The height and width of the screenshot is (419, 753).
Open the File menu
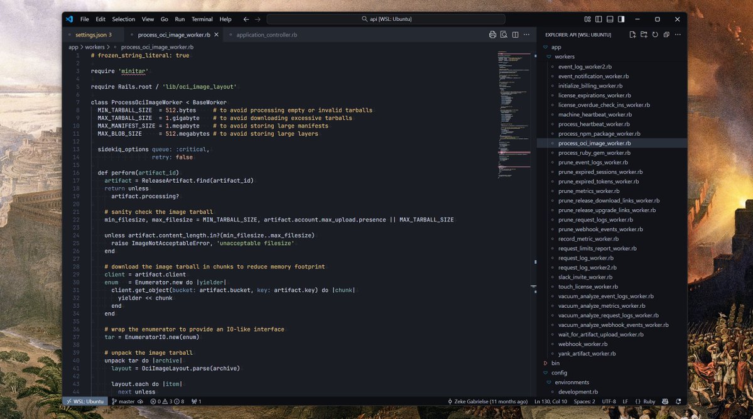pos(85,19)
